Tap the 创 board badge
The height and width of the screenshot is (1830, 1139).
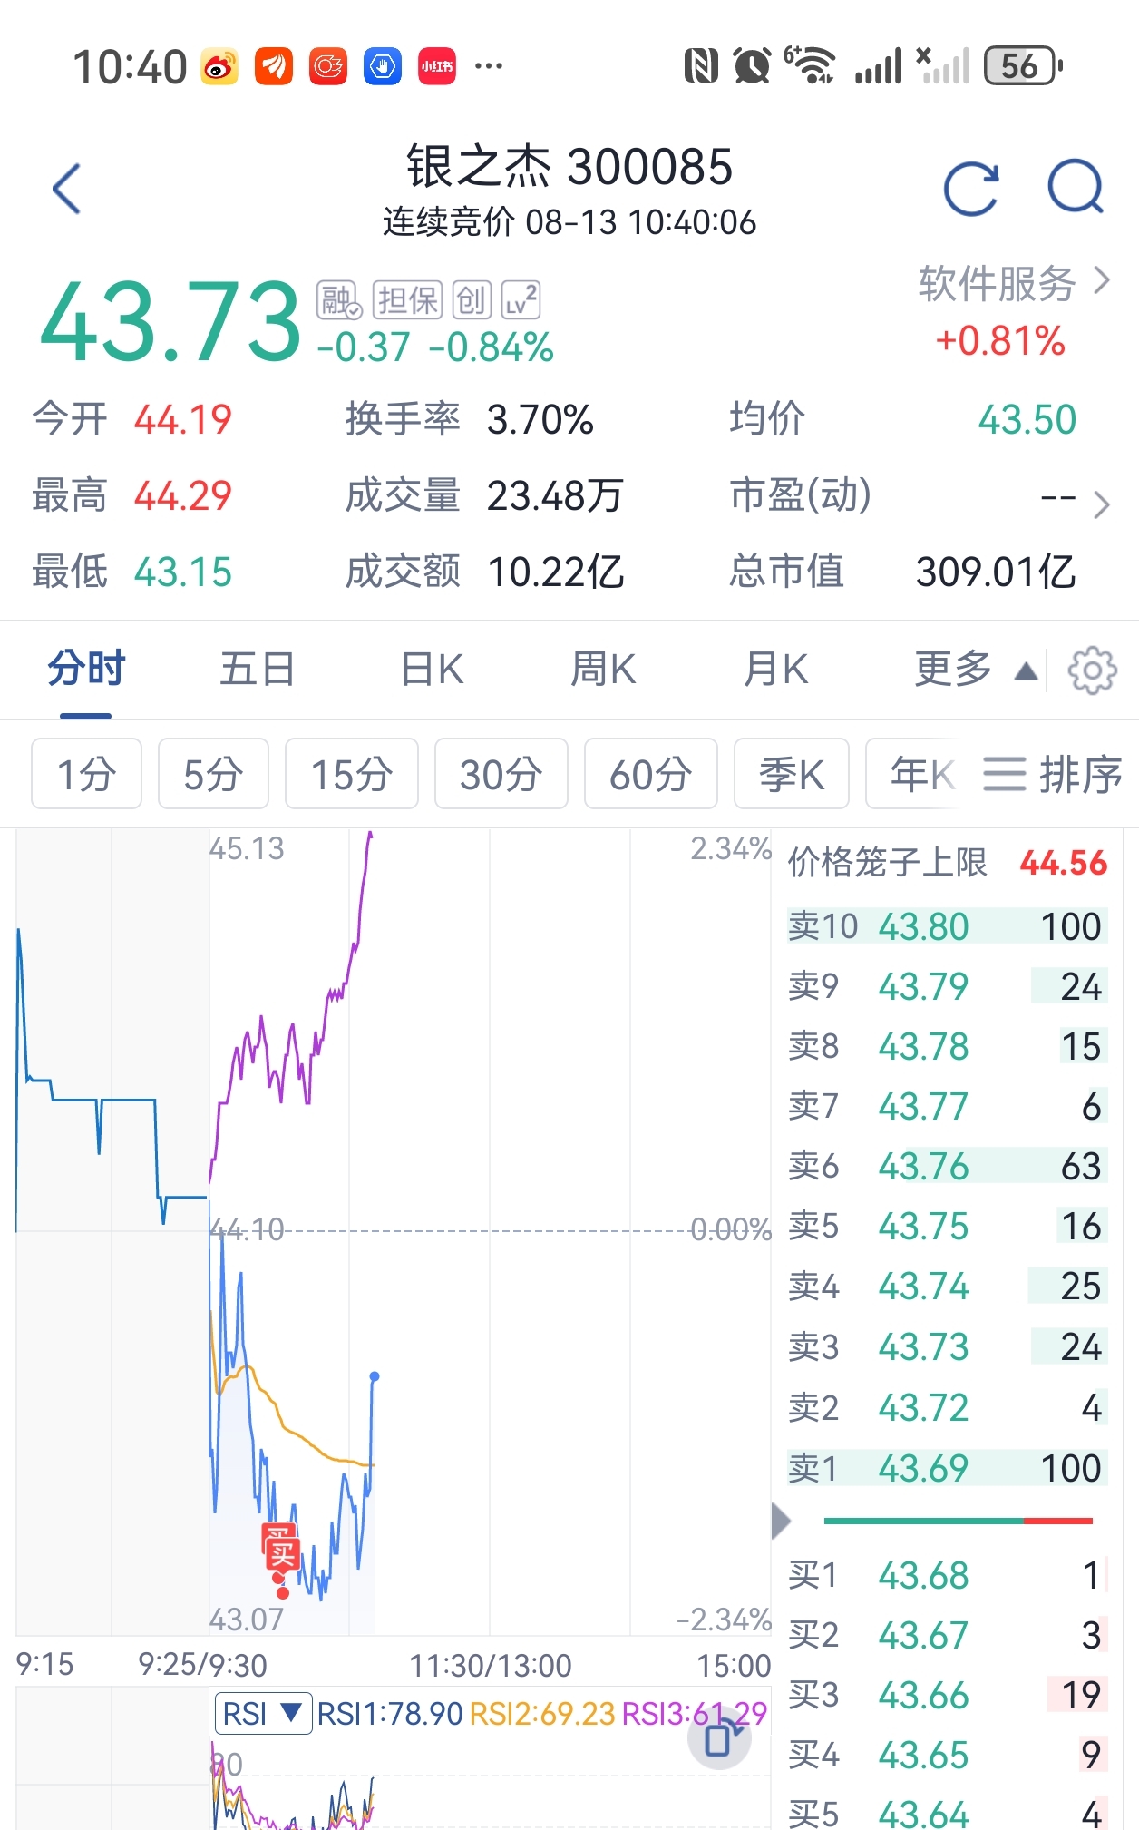tap(472, 299)
